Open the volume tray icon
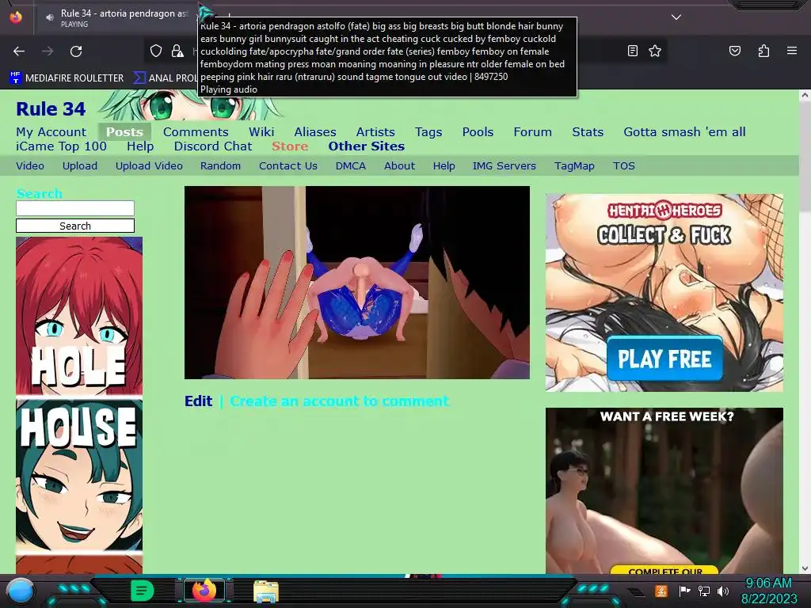811x608 pixels. point(722,591)
